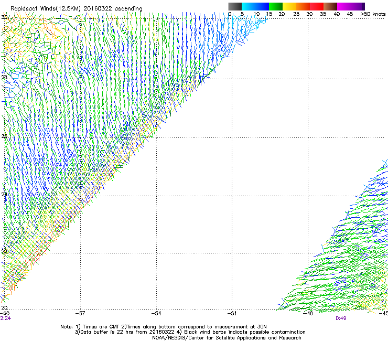Click the '10' label under the color scale

(x=256, y=14)
